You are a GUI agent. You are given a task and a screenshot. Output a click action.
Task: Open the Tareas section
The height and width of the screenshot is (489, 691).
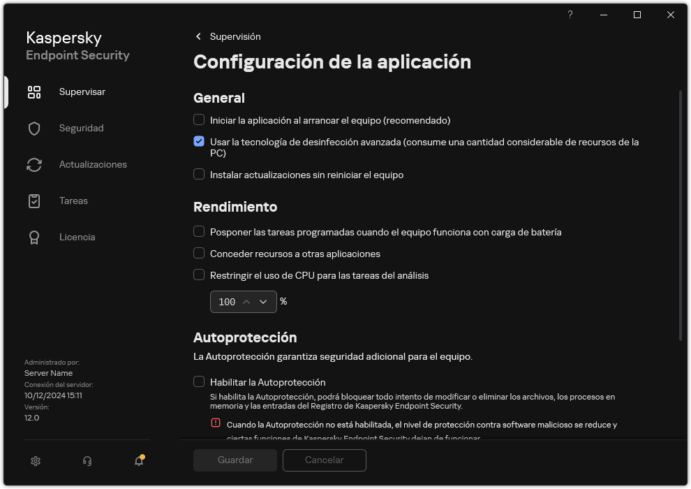72,200
